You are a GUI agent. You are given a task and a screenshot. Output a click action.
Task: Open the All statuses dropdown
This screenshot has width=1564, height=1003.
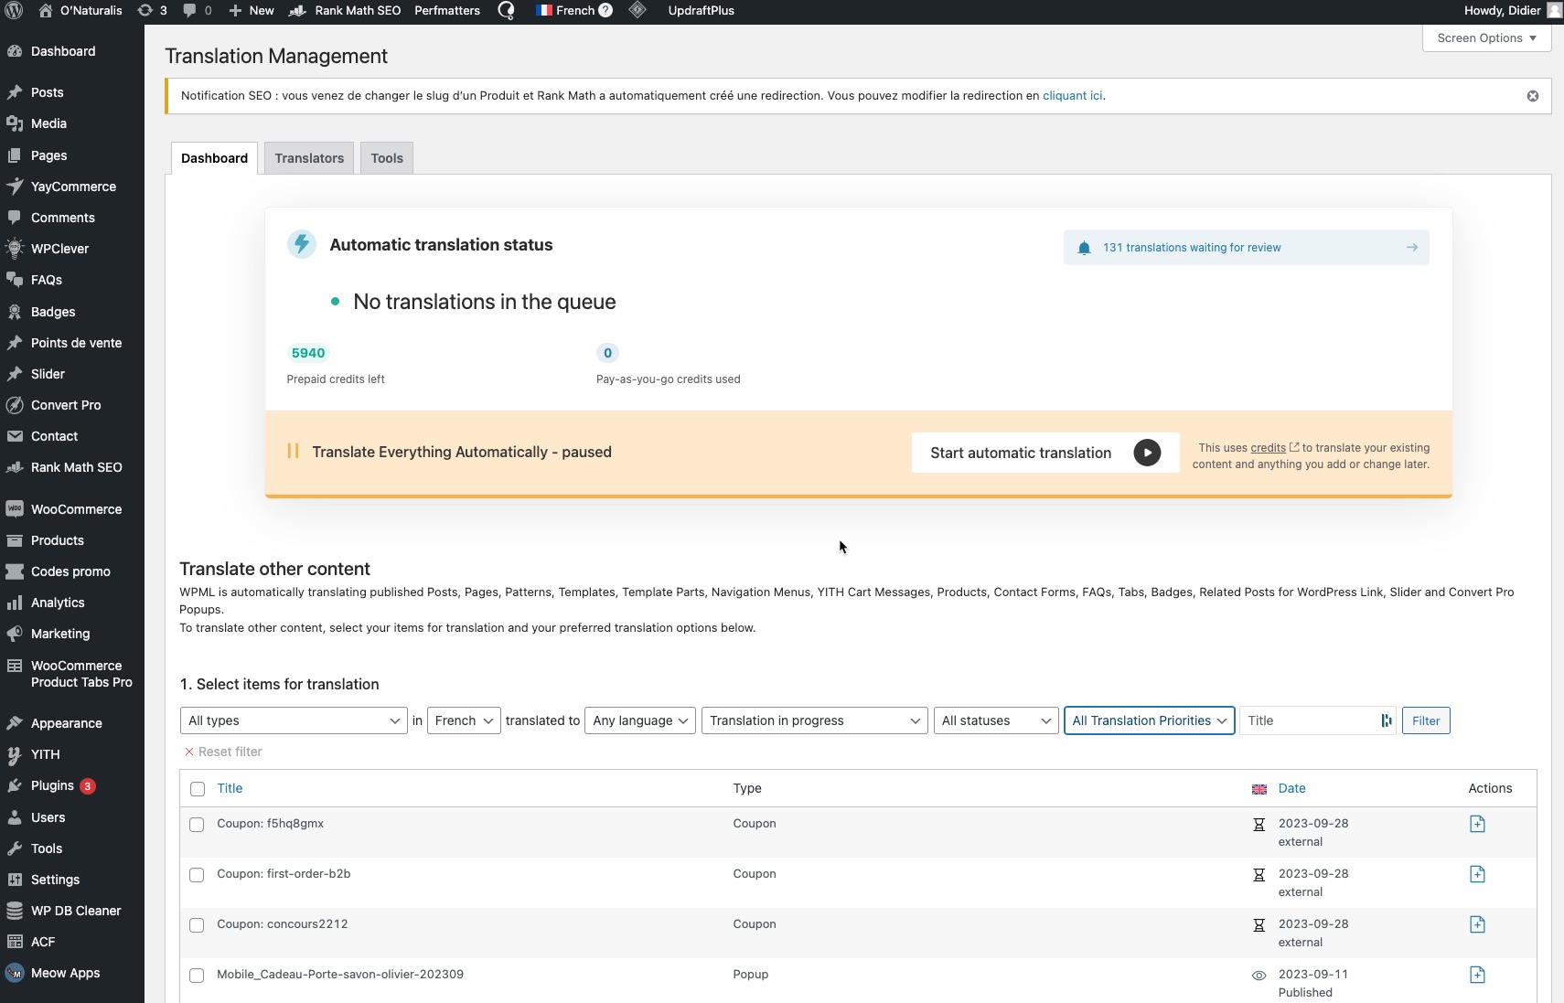point(996,720)
